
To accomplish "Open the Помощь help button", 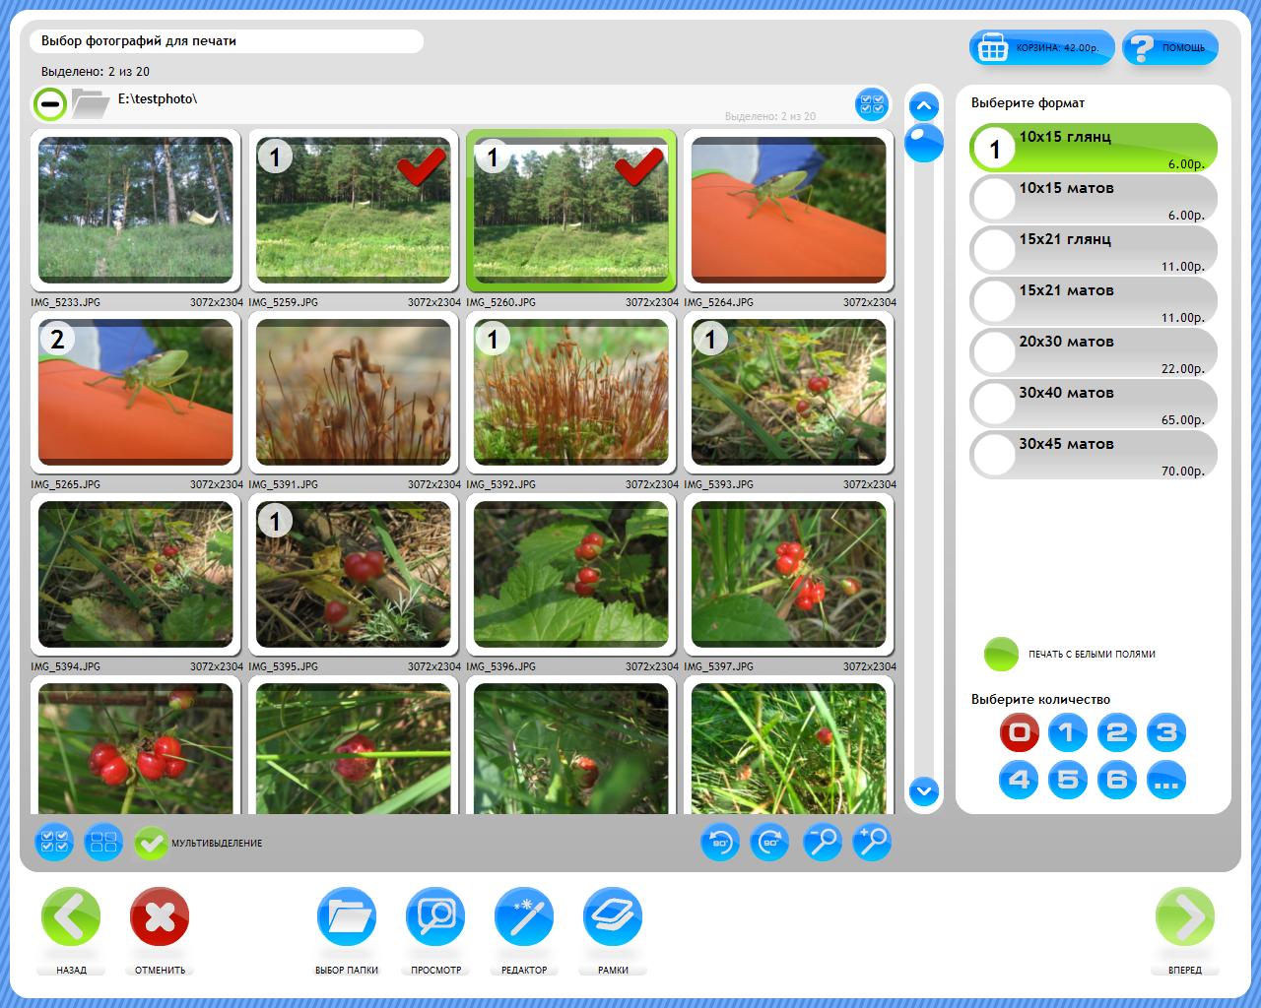I will 1169,47.
